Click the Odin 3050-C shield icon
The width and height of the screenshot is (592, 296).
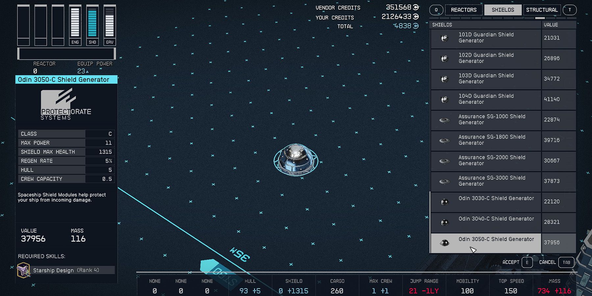pos(444,243)
